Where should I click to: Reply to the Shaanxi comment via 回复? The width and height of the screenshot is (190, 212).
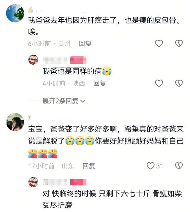tap(100, 83)
